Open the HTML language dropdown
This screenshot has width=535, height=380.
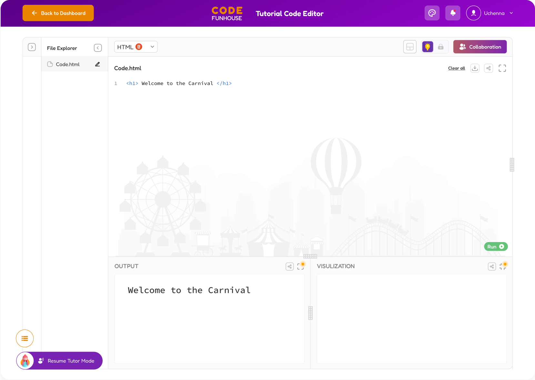[136, 47]
